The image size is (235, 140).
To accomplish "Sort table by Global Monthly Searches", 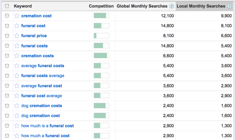I will [142, 6].
